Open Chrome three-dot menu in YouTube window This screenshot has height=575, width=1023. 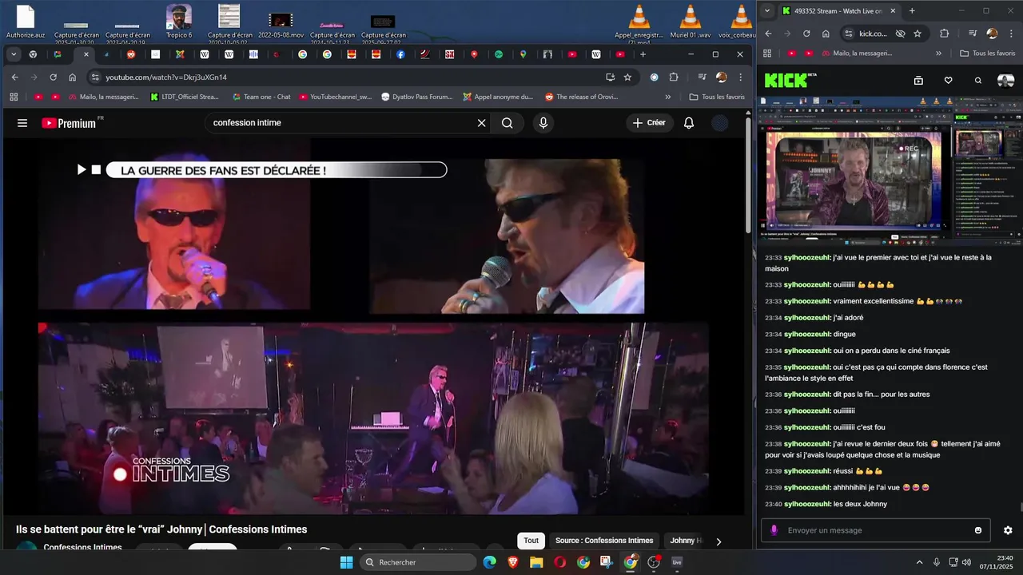click(x=741, y=77)
